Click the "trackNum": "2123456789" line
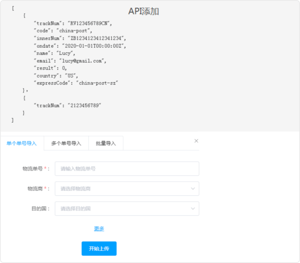Image resolution: width=300 pixels, height=263 pixels. click(67, 105)
